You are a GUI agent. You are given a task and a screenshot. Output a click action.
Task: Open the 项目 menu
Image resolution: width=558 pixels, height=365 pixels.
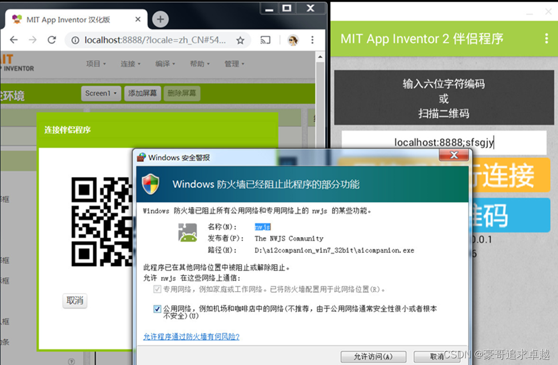96,64
